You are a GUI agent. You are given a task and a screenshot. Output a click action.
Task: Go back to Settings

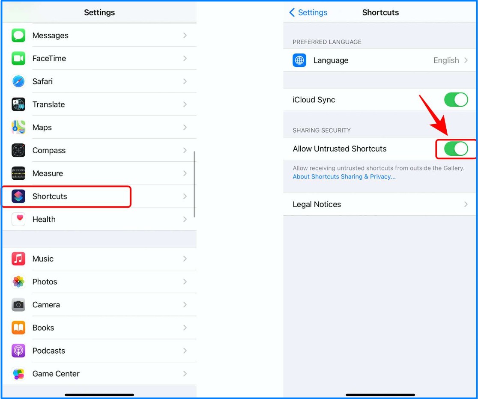pyautogui.click(x=308, y=12)
